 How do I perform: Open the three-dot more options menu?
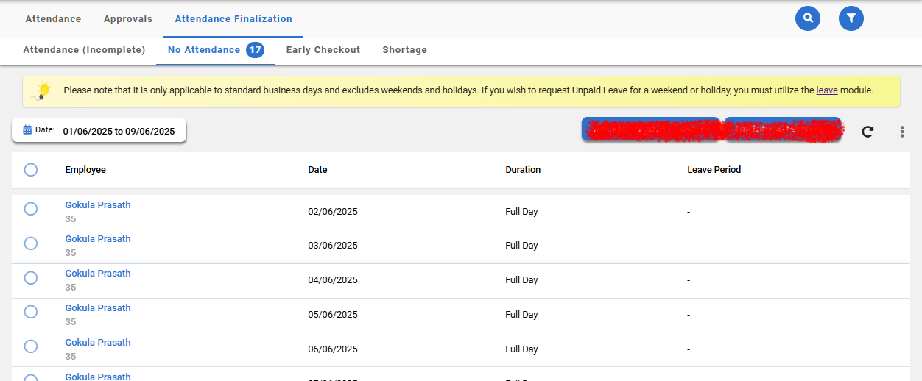(x=902, y=132)
